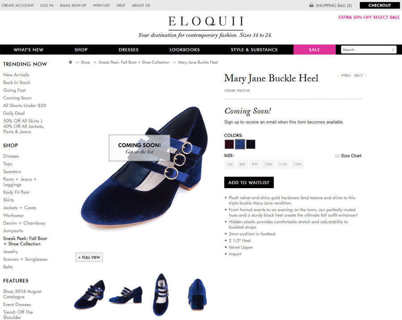Image resolution: width=402 pixels, height=320 pixels.
Task: Open the Coming Soon sidebar link
Action: (17, 98)
